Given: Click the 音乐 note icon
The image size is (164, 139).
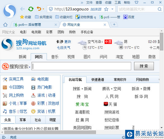Looking at the screenshot, I should click(5, 111).
